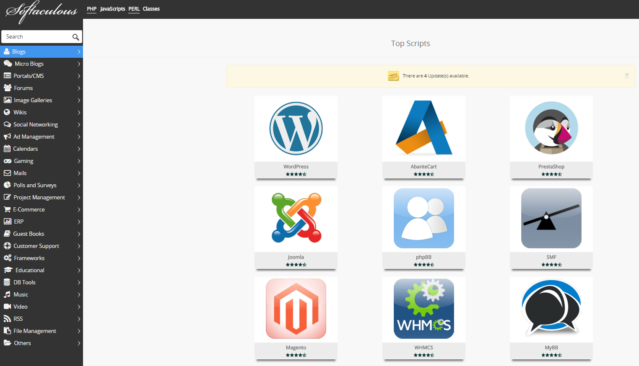Open the MyBB script tile

(x=551, y=318)
